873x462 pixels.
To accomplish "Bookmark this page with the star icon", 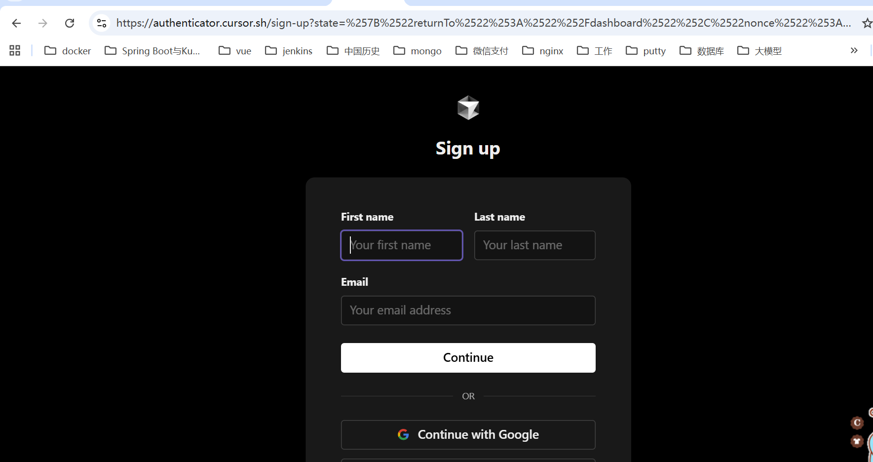I will (867, 23).
